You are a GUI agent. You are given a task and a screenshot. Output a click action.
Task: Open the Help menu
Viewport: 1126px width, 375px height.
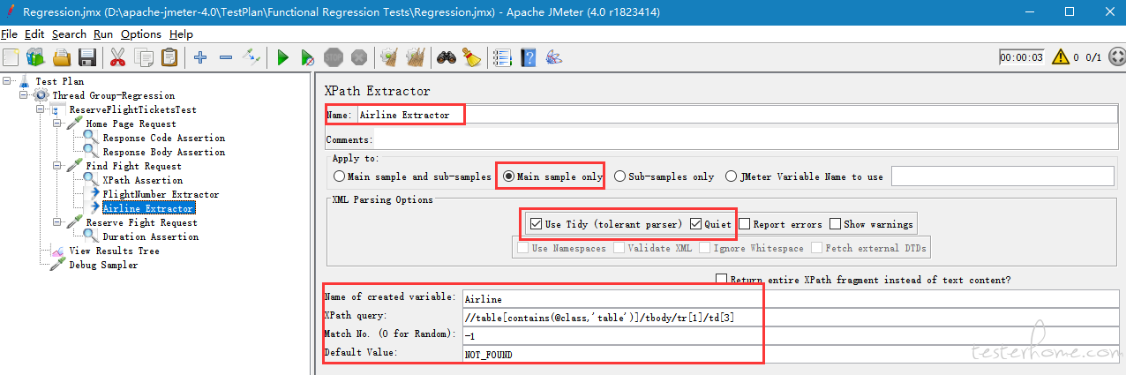[181, 34]
